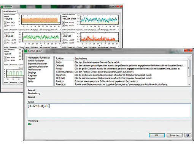Click the function list vertical scrollbar thumb
Screen dimensions: 194x150
tap(189, 68)
